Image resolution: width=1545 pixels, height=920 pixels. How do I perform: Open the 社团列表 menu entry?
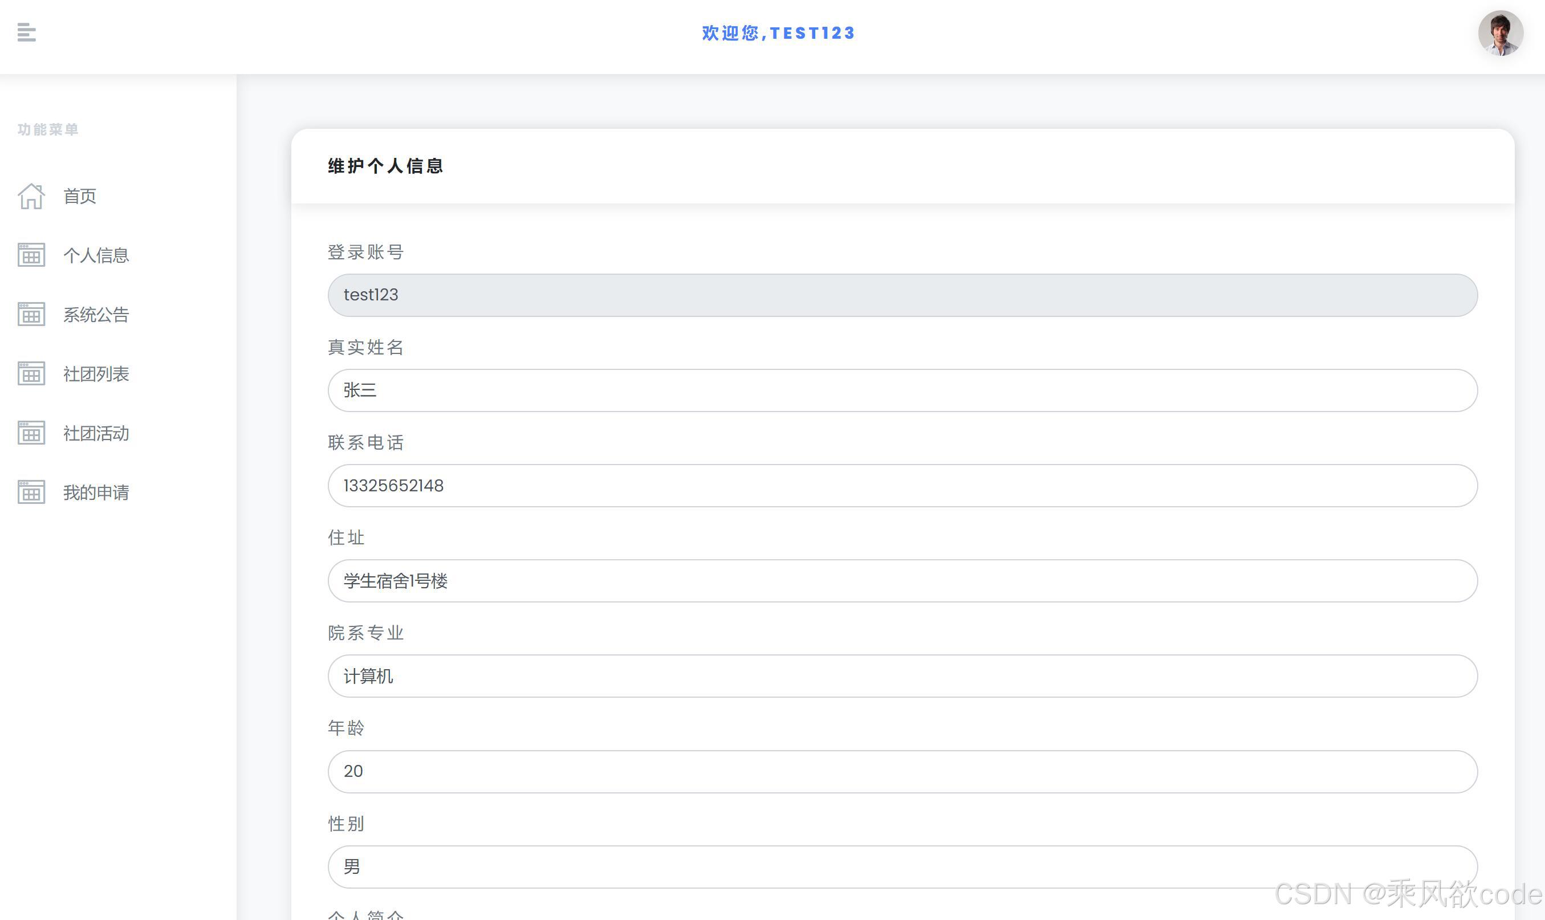97,374
